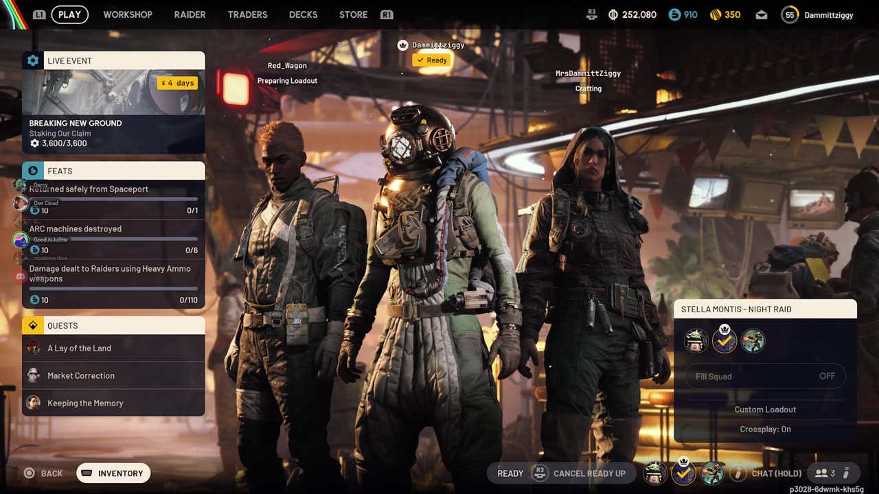Click the checkmark leader avatar in the bottom bar
The image size is (879, 494).
click(x=683, y=473)
